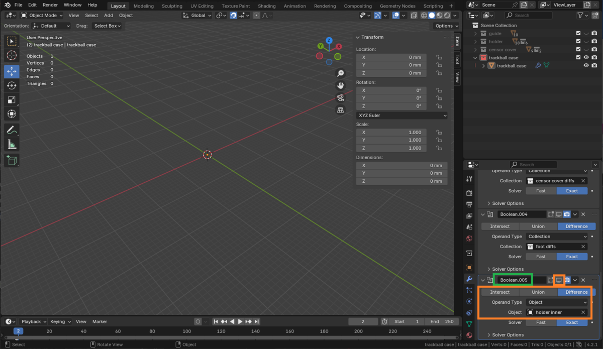
Task: Select the Measure tool
Action: pos(12,145)
